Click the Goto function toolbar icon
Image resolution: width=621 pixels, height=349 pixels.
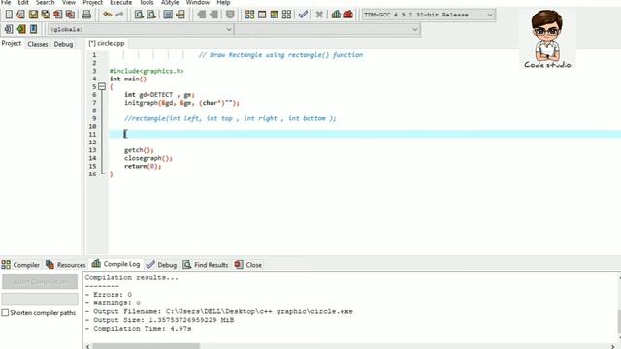[x=168, y=15]
